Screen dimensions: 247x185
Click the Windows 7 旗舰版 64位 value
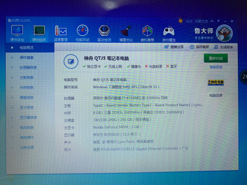126,87
